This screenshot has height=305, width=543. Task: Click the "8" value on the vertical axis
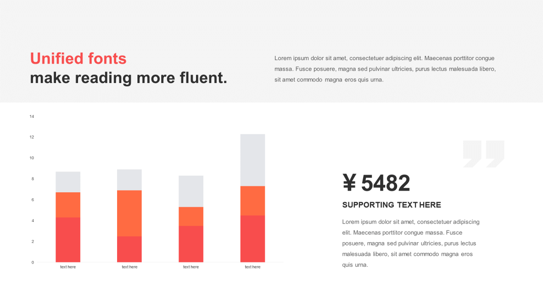(x=33, y=179)
